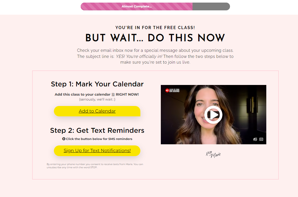Click Sign Up for Text Notifications!
The image size is (298, 197).
point(97,151)
